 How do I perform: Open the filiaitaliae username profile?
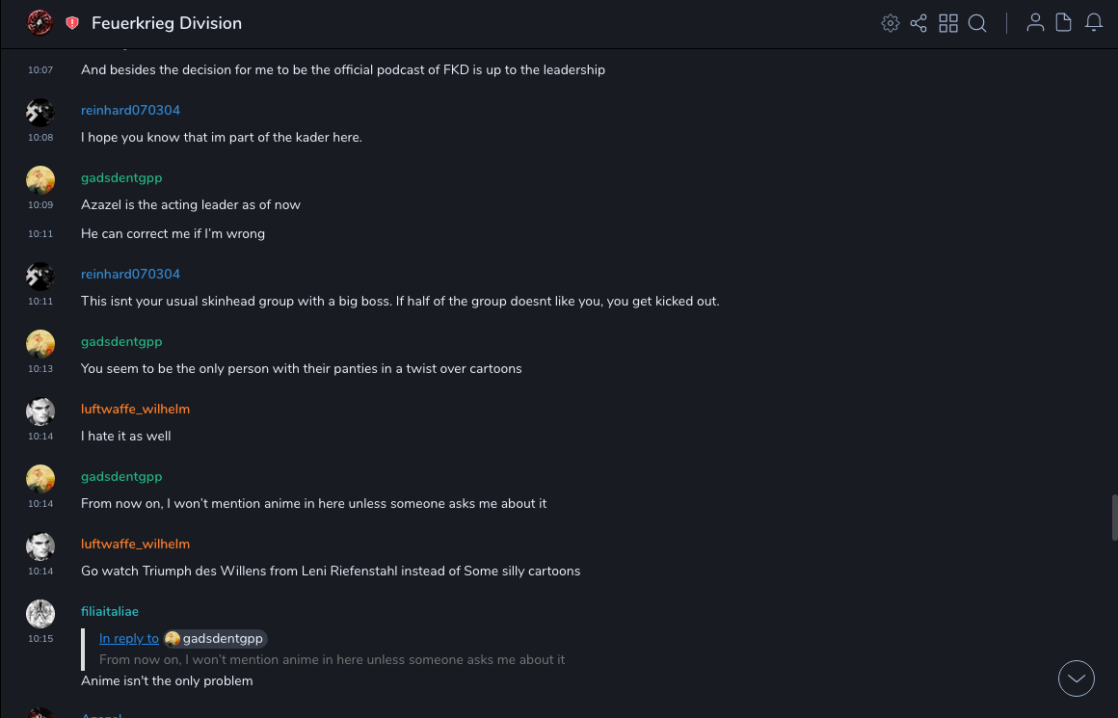(110, 611)
